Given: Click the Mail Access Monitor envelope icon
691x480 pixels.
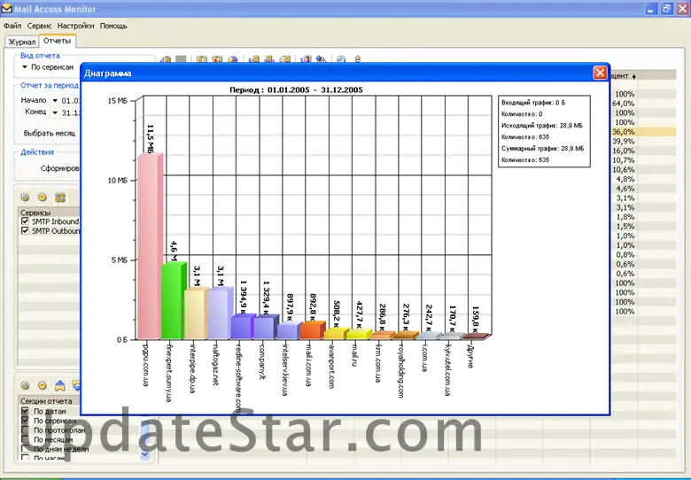Looking at the screenshot, I should click(x=6, y=8).
